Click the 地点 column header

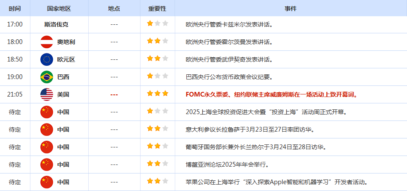(x=114, y=9)
